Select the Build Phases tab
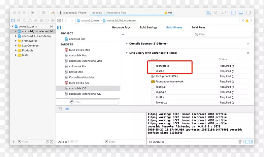Viewport: 264px width, 157px height. [x=174, y=27]
